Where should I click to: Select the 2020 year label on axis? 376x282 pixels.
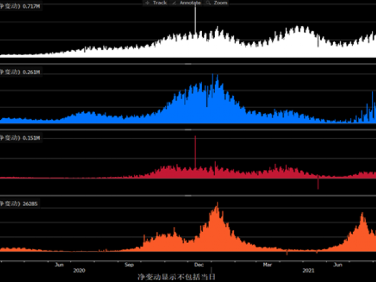tap(79, 271)
